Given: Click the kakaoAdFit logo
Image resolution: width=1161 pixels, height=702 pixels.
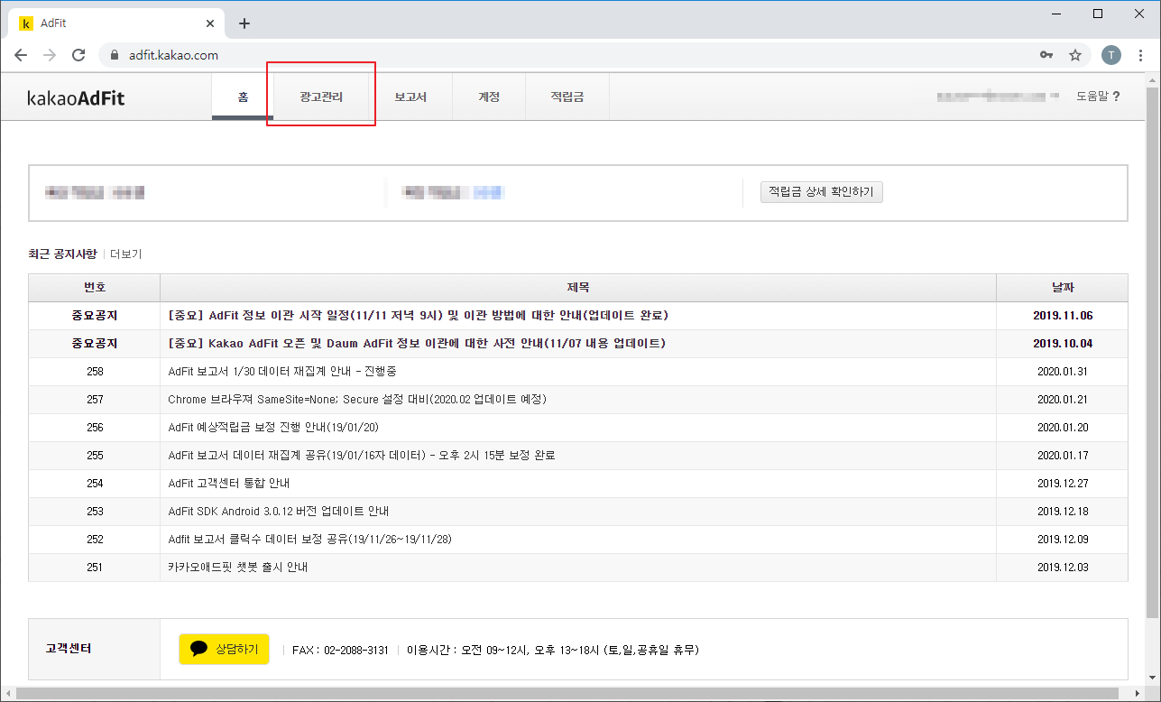Looking at the screenshot, I should 76,98.
